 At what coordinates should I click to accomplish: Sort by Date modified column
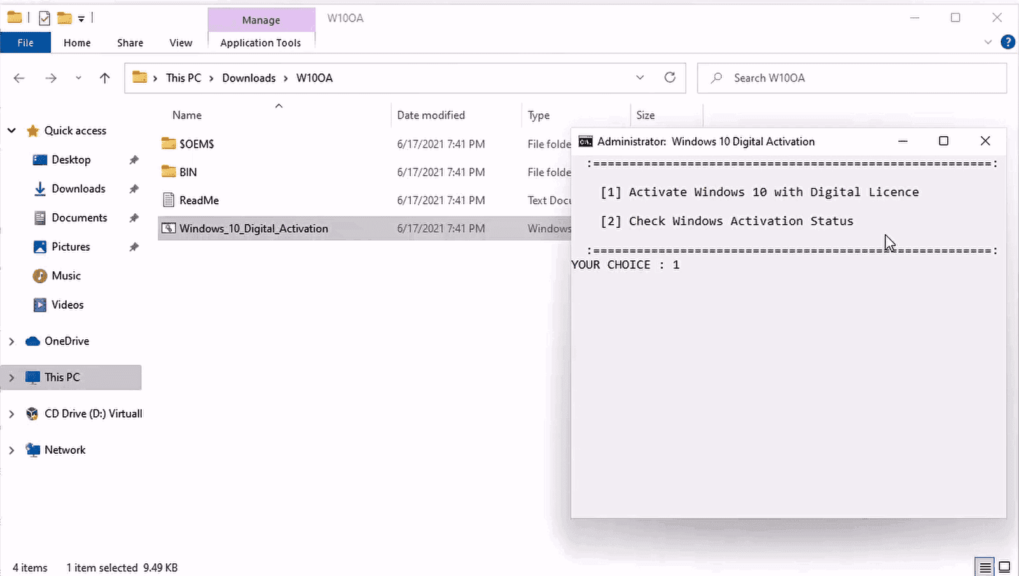[431, 115]
